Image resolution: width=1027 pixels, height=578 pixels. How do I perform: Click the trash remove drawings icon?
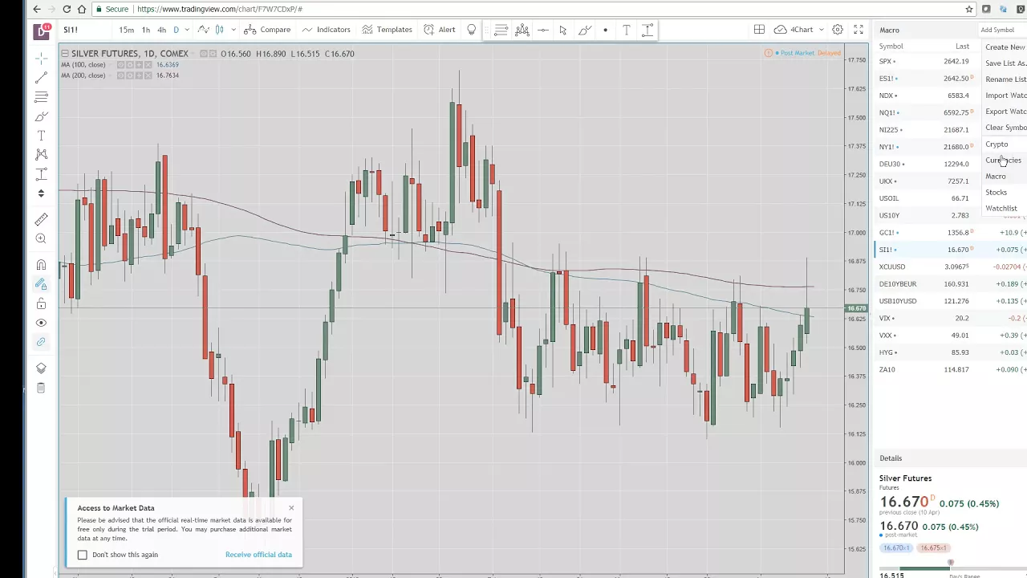point(41,388)
